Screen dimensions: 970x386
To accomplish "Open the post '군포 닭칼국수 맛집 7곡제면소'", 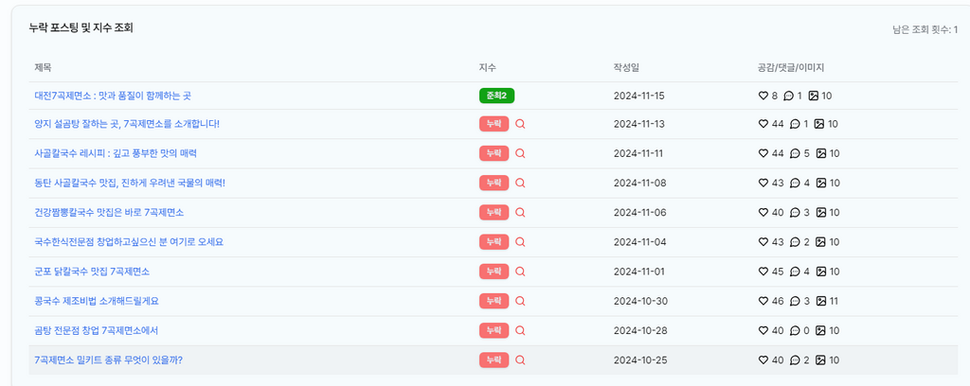I will 92,272.
